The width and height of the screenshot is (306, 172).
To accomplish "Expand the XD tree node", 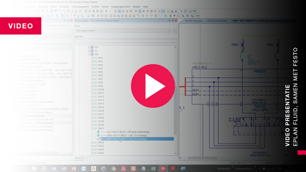I will [89, 47].
